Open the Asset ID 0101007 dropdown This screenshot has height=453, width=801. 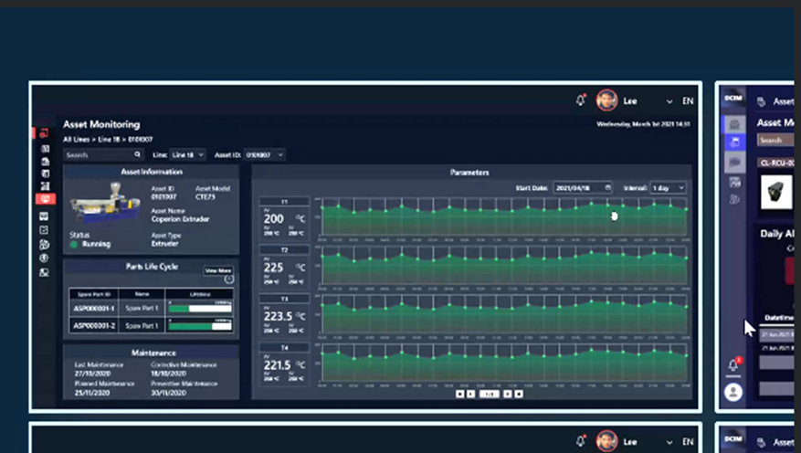coord(263,155)
